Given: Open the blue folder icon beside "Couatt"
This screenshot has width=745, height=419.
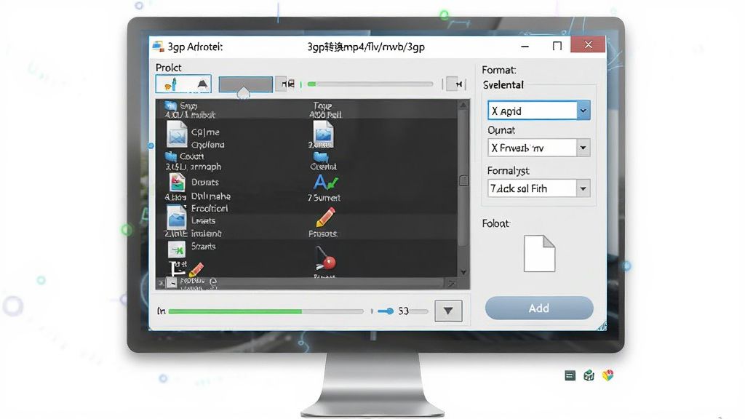Looking at the screenshot, I should click(x=171, y=156).
